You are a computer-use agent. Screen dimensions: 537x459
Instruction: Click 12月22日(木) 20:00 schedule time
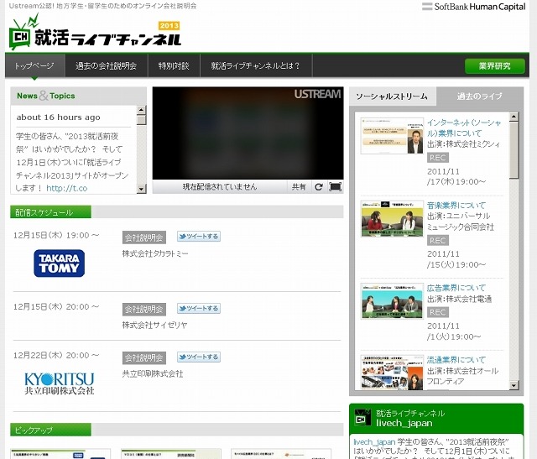[x=56, y=356]
